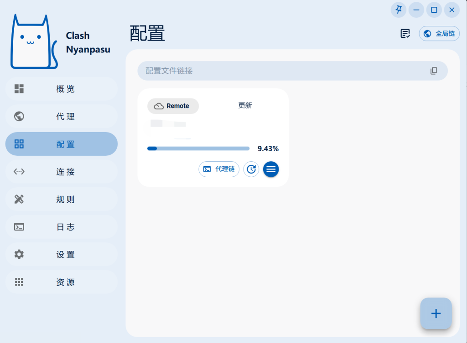
Task: Select the 代理 proxy section
Action: point(61,116)
